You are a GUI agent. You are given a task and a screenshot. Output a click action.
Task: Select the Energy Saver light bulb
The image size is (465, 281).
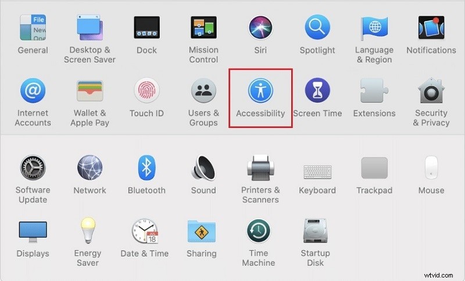click(x=88, y=230)
